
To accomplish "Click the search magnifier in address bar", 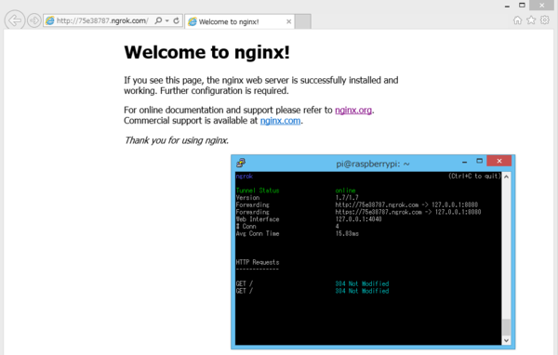I will [158, 20].
